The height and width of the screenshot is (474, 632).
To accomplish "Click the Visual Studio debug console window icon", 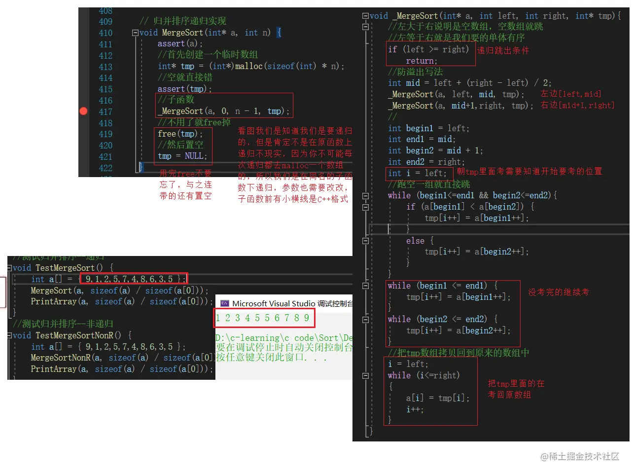I will pos(224,303).
